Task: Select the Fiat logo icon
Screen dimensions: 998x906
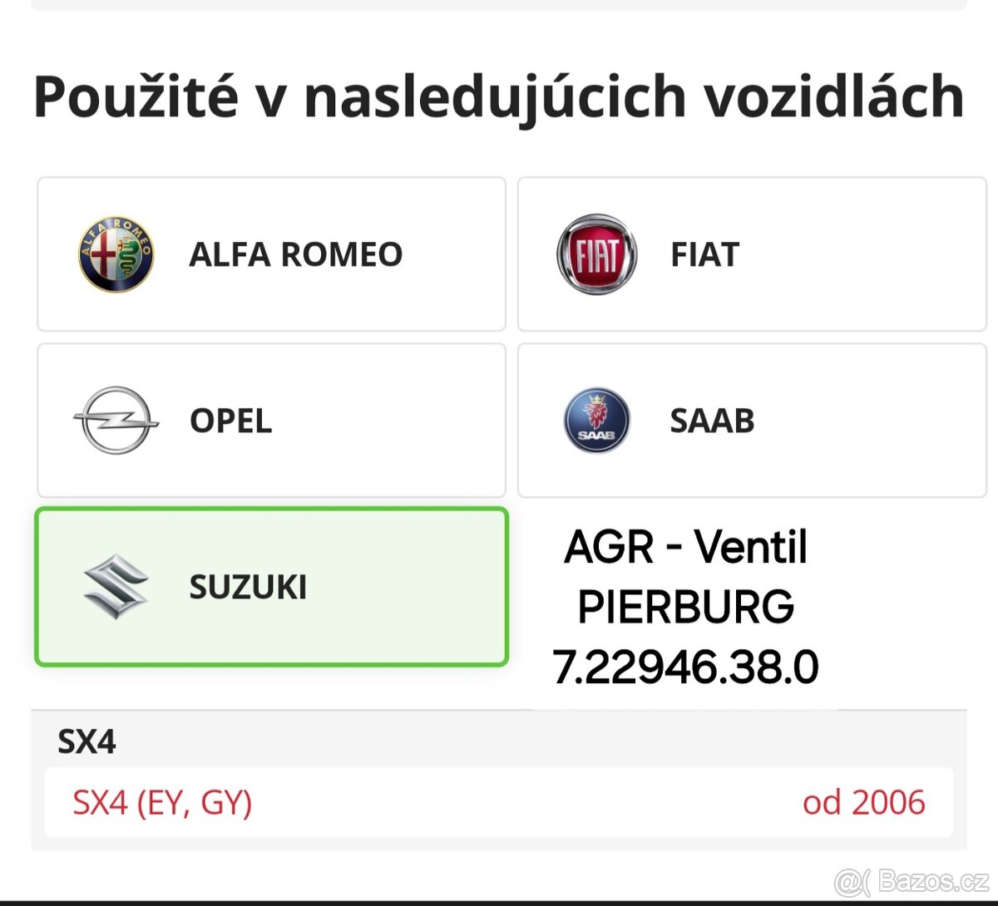Action: tap(597, 254)
